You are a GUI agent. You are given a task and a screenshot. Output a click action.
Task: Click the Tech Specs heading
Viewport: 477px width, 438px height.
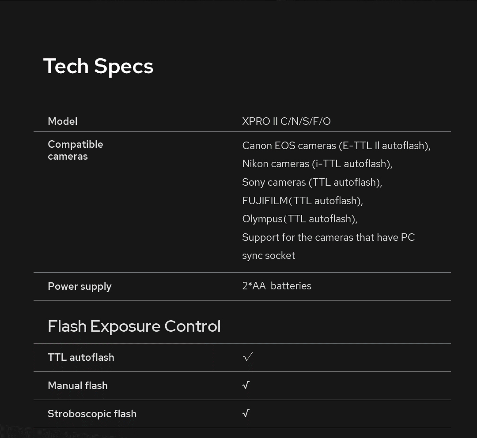98,66
